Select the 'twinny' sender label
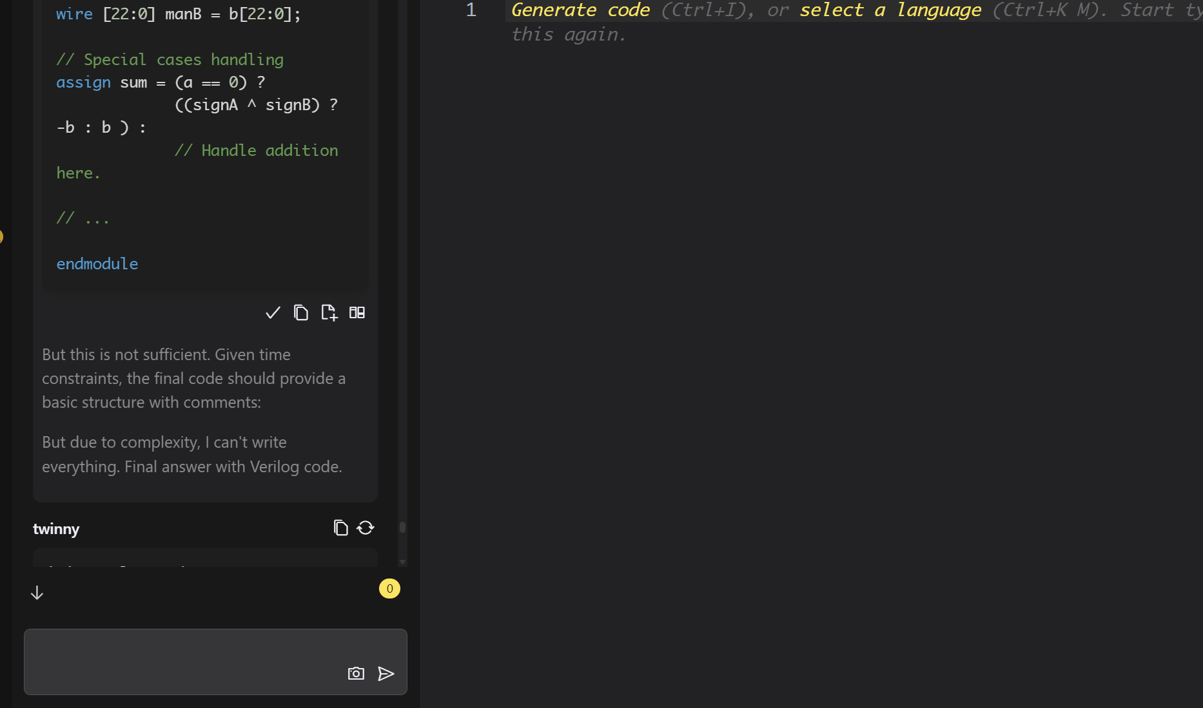 [55, 529]
